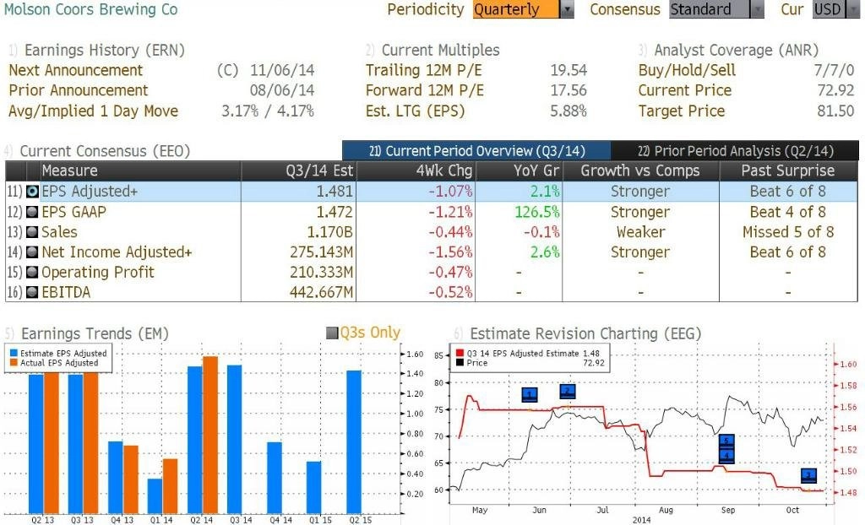The image size is (865, 525).
Task: Click the EPS GAAP YoY growth 126.5%
Action: 537,212
